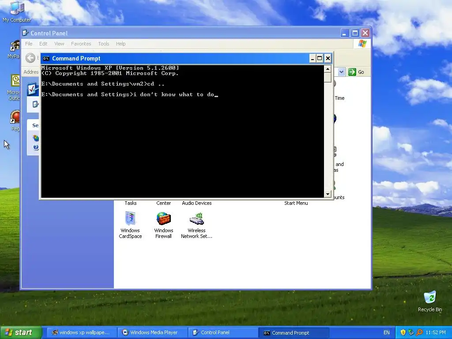Click the security shield tray icon
Viewport: 452px width, 339px height.
[403, 333]
